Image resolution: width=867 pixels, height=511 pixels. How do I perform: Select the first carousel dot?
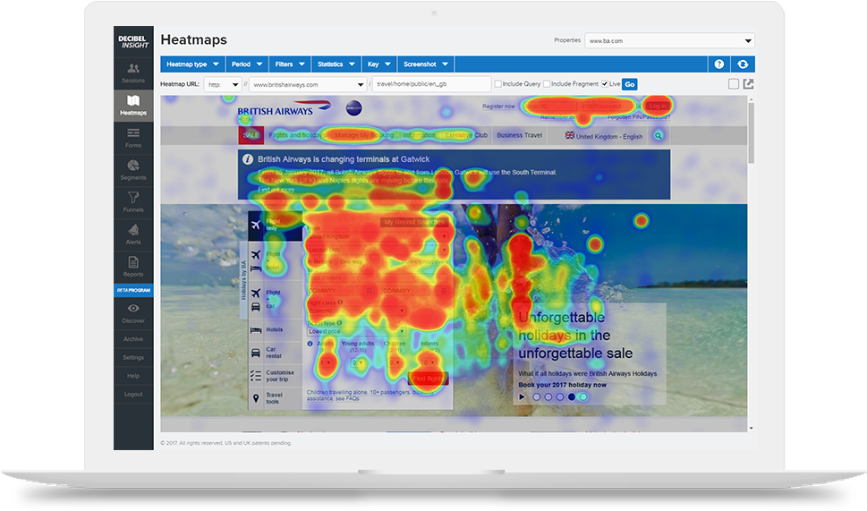tap(536, 396)
